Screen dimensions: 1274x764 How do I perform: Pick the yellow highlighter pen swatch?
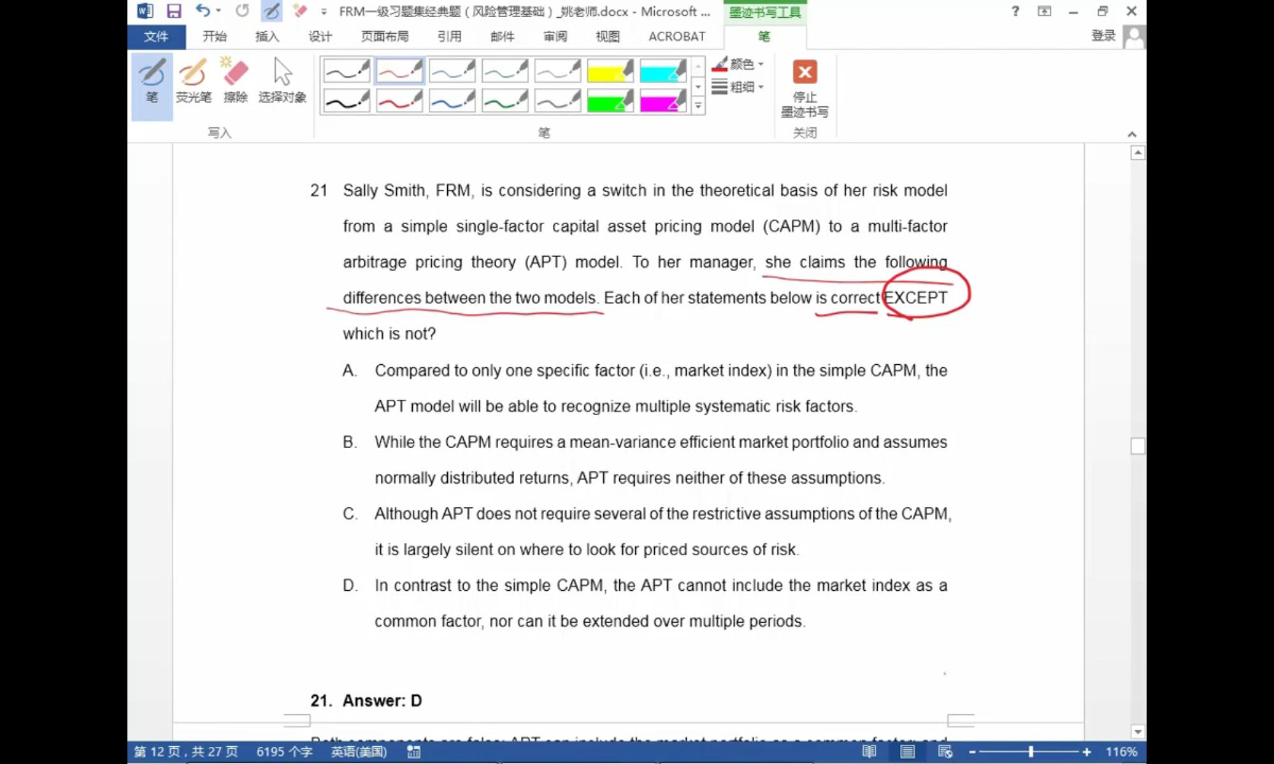pos(610,71)
